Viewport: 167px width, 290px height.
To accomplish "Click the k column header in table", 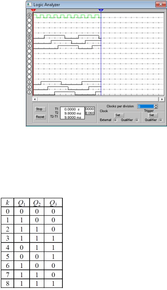I will coord(7,203).
